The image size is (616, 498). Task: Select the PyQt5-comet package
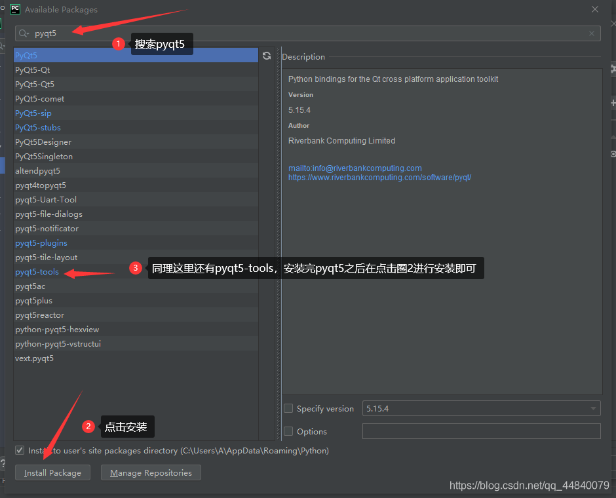136,98
